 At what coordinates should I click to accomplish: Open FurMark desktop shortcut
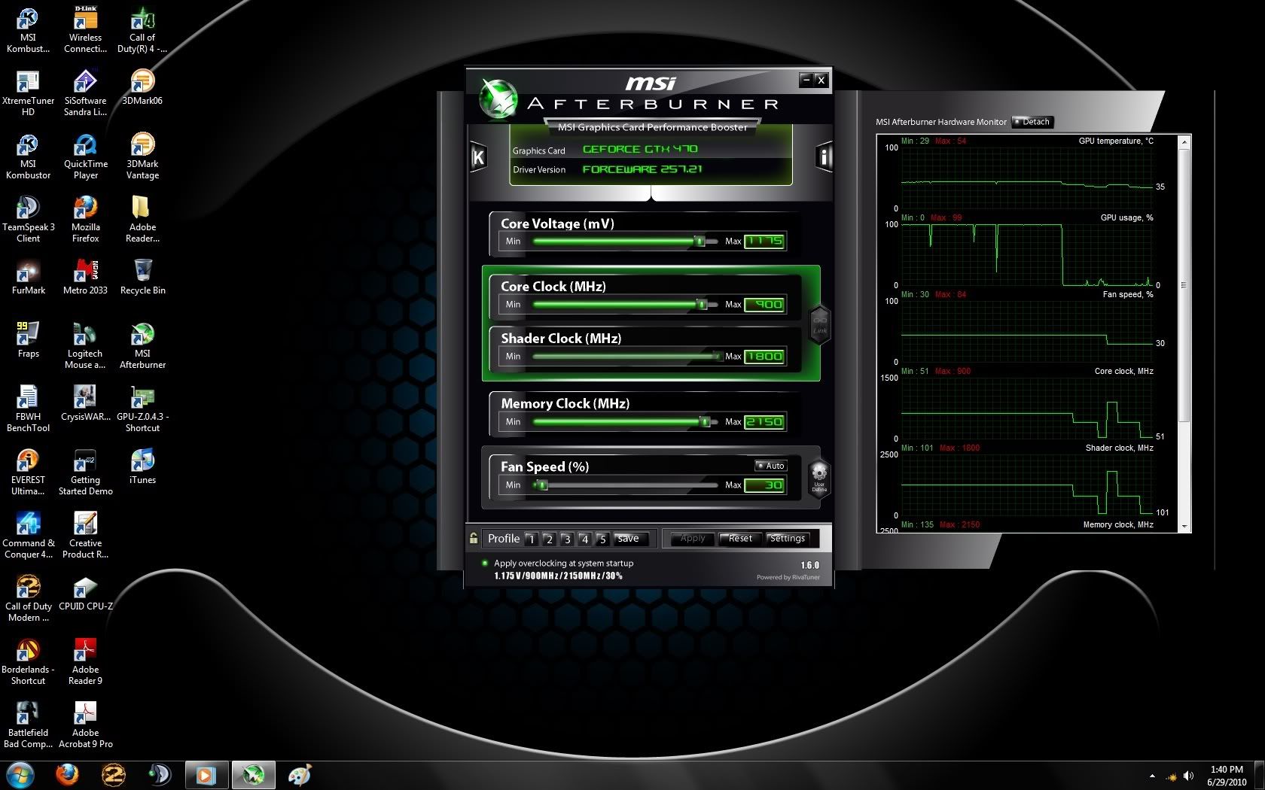click(x=28, y=277)
